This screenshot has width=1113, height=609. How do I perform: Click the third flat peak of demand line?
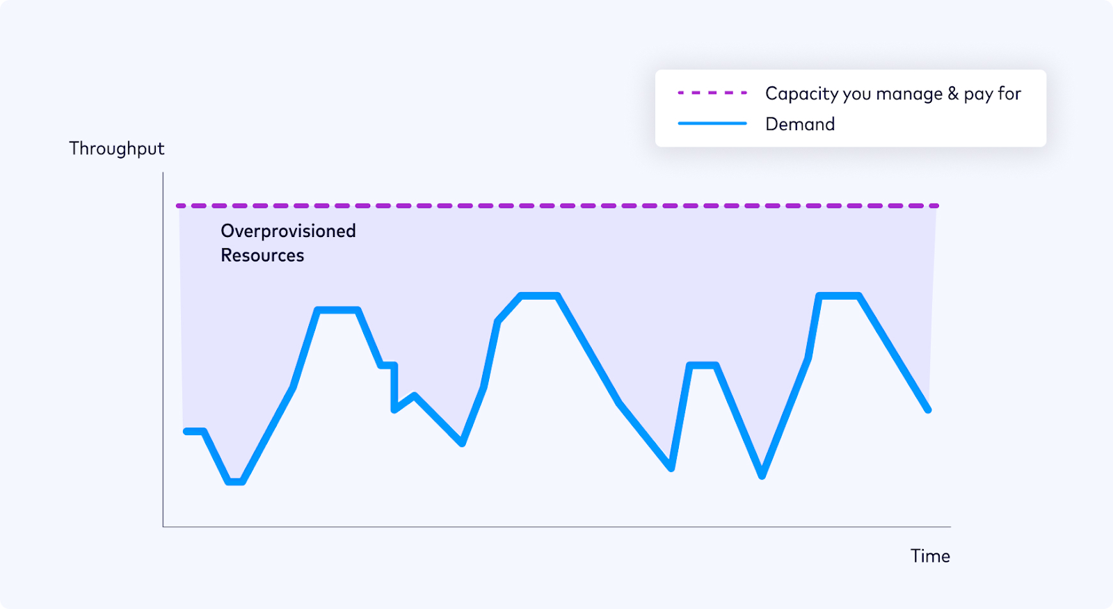pos(840,296)
